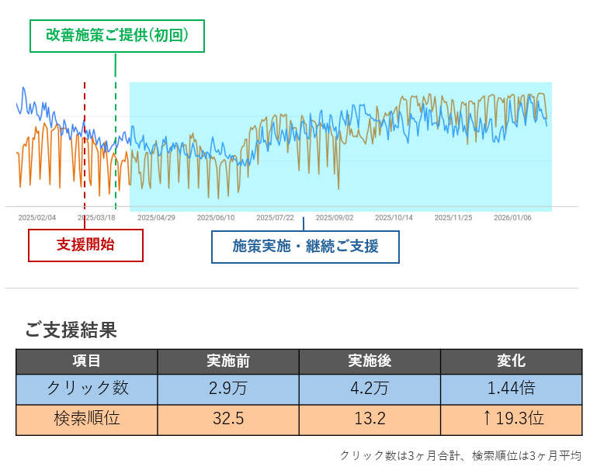Select the blue 施策実施・継続ご支援 label box
The image size is (590, 470).
pos(305,247)
